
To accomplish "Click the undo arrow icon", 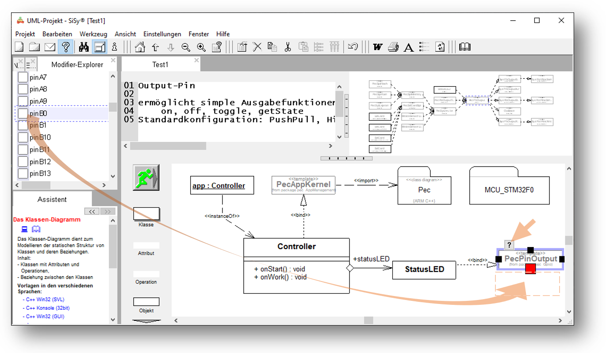I will (353, 47).
